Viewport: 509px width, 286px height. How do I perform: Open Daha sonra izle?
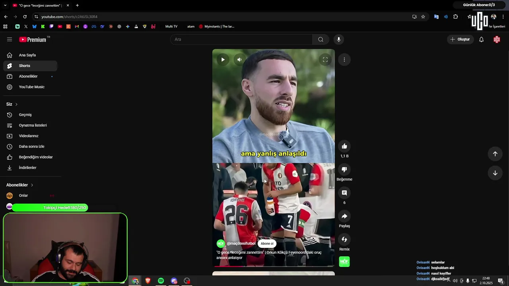pos(30,147)
